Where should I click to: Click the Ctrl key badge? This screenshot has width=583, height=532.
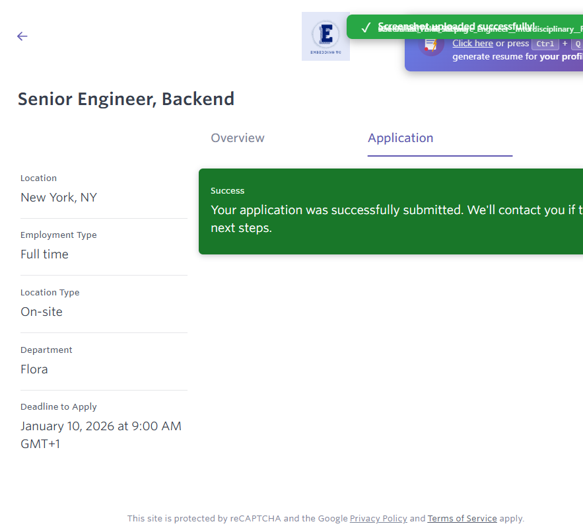(545, 44)
